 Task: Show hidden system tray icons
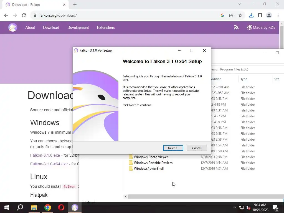(x=235, y=207)
